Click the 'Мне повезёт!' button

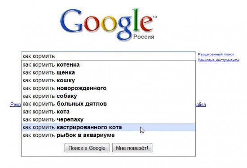tap(132, 148)
